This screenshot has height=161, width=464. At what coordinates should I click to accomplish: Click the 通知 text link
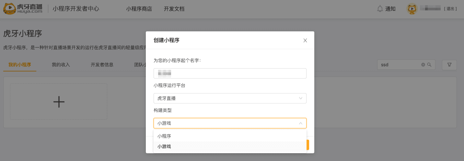pos(390,9)
